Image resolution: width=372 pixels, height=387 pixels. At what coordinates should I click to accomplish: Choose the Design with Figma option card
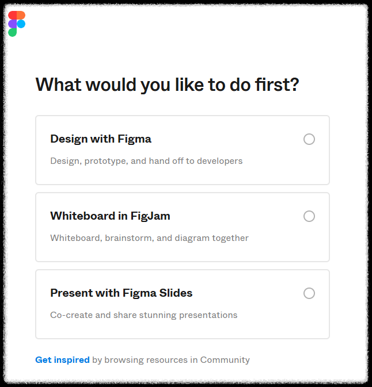click(183, 150)
